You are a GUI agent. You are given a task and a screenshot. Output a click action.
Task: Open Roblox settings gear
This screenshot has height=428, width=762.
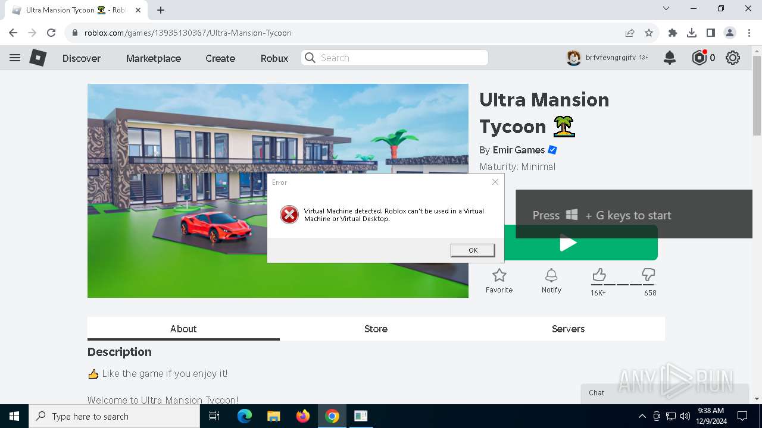coord(733,58)
